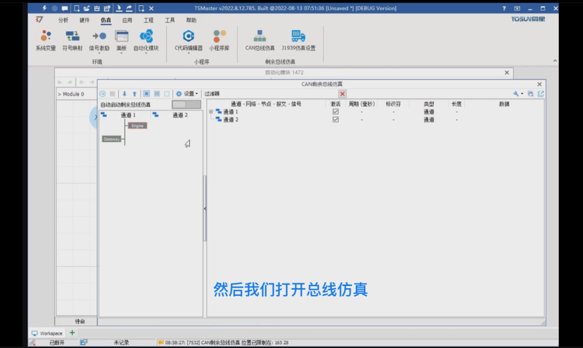Screen dimensions: 583x348
Task: Open dropdown arrow under 自动化模块
Action: click(146, 53)
